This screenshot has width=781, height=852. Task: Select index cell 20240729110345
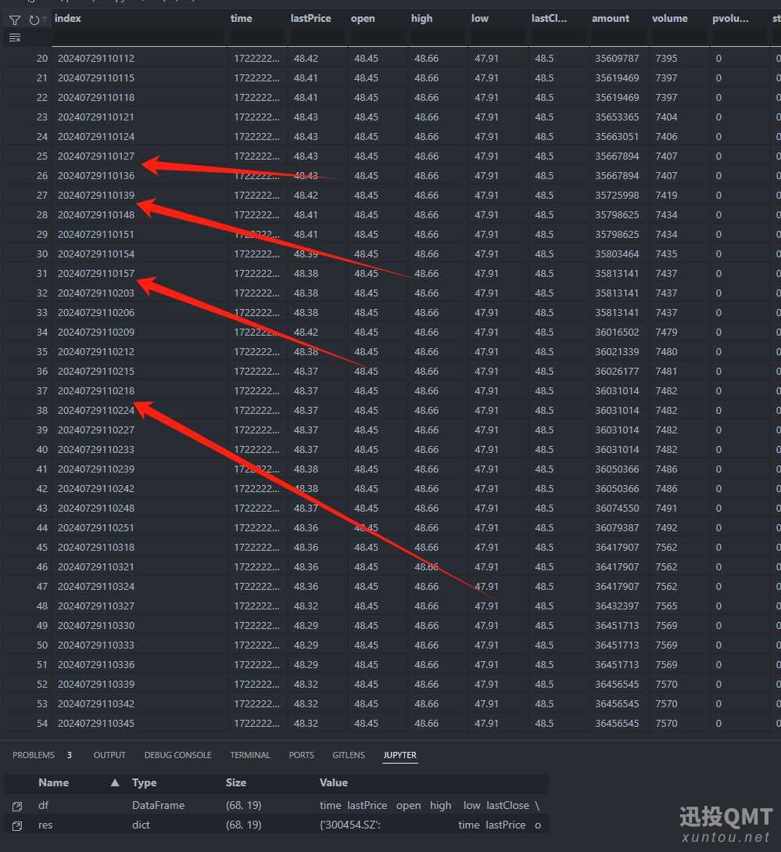96,723
